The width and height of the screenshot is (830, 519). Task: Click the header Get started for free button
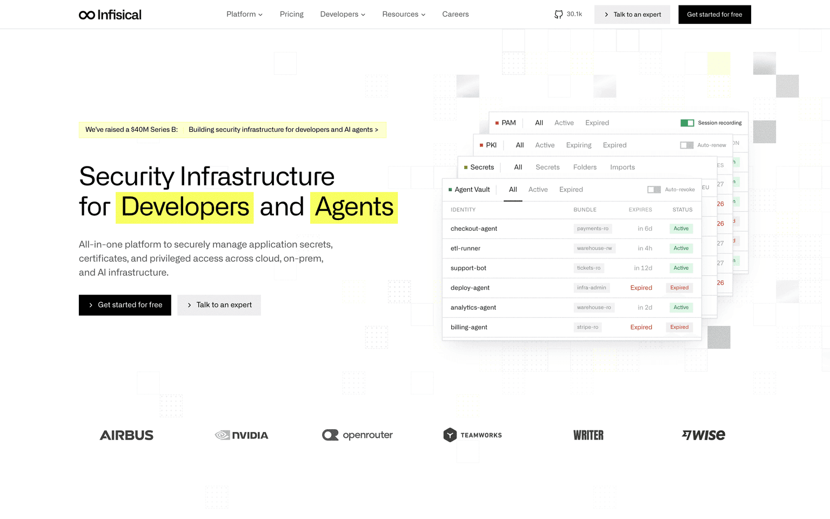[x=714, y=15]
